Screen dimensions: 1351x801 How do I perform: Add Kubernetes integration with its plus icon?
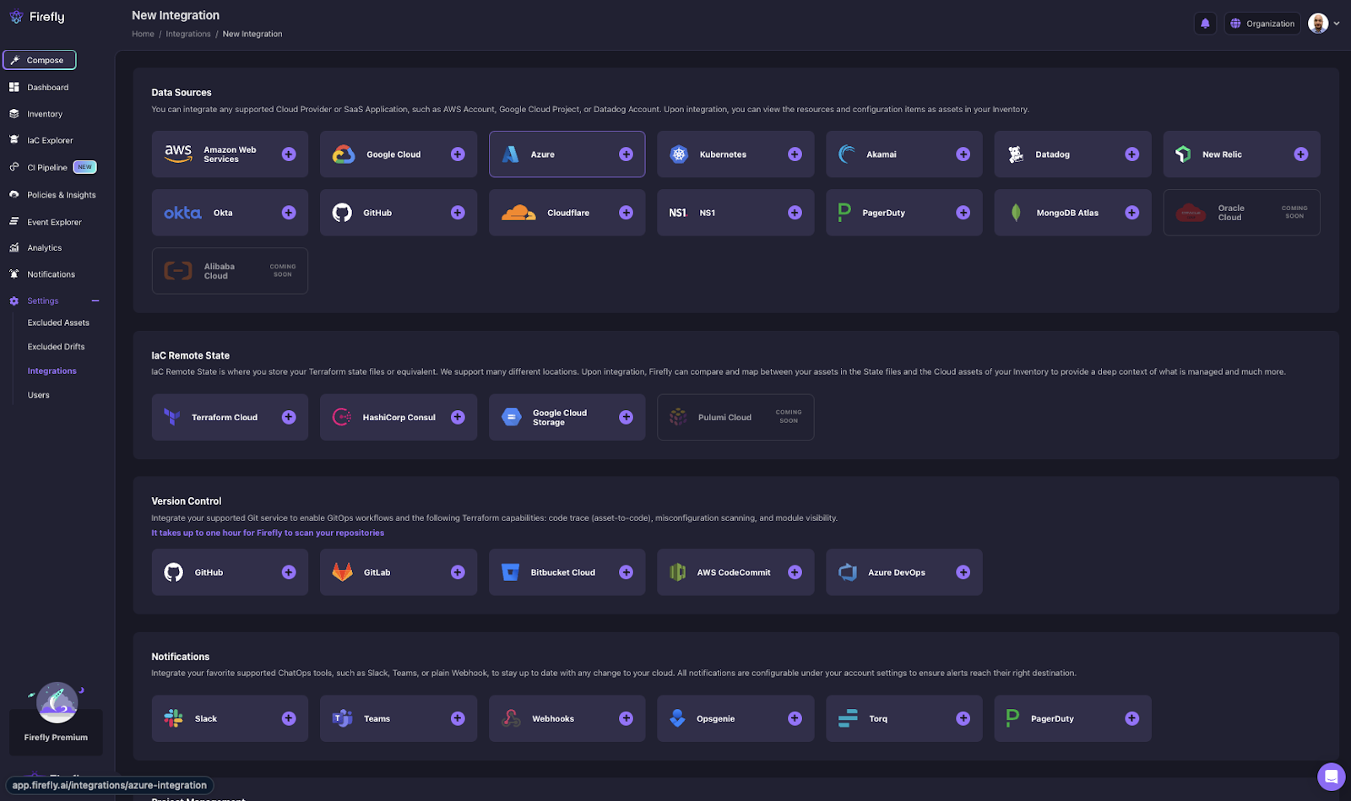click(x=795, y=154)
